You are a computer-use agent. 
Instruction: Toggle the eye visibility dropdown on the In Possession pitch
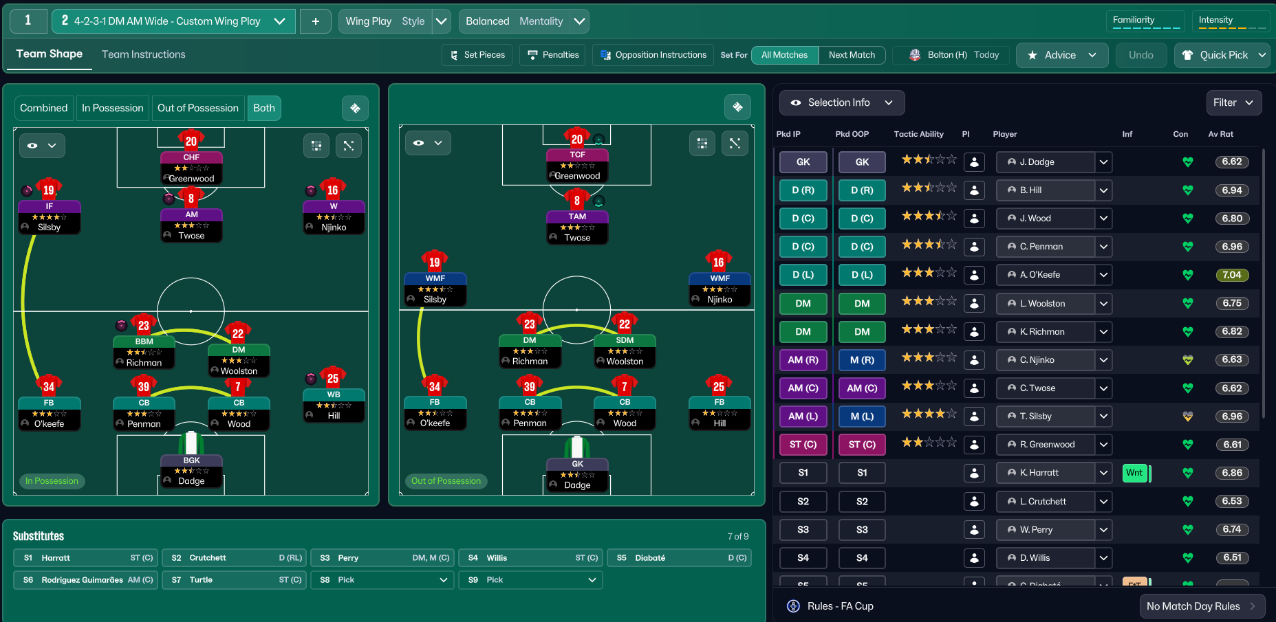(42, 146)
